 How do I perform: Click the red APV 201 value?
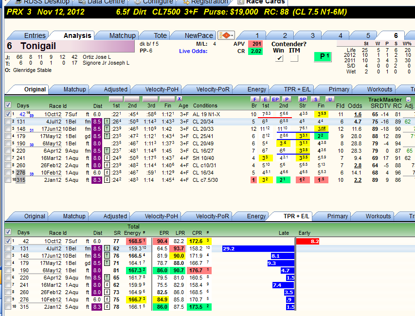(256, 44)
